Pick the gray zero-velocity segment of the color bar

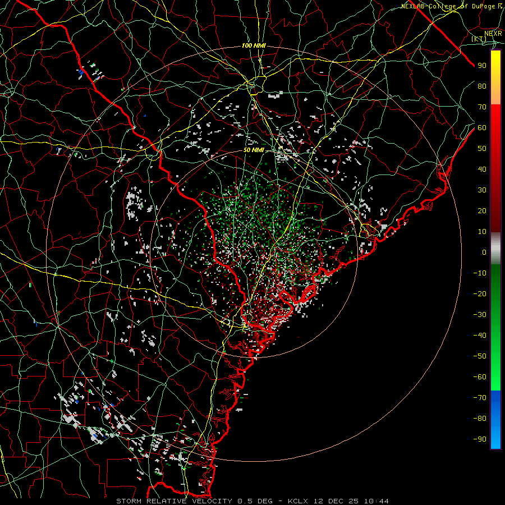point(495,248)
